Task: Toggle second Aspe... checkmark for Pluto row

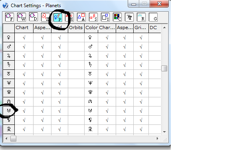Action: coord(124,93)
